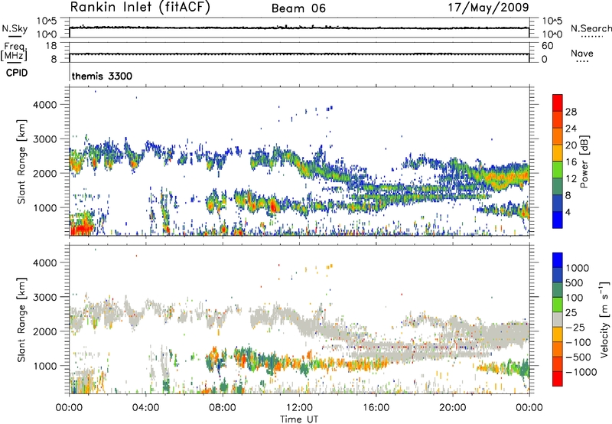This screenshot has width=612, height=424.
Task: Click the '500' tick on the Velocity scale
Action: click(574, 282)
